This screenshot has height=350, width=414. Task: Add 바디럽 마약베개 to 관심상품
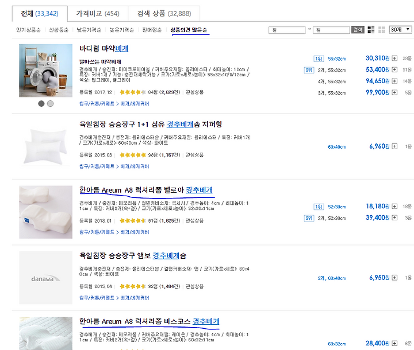tap(194, 92)
